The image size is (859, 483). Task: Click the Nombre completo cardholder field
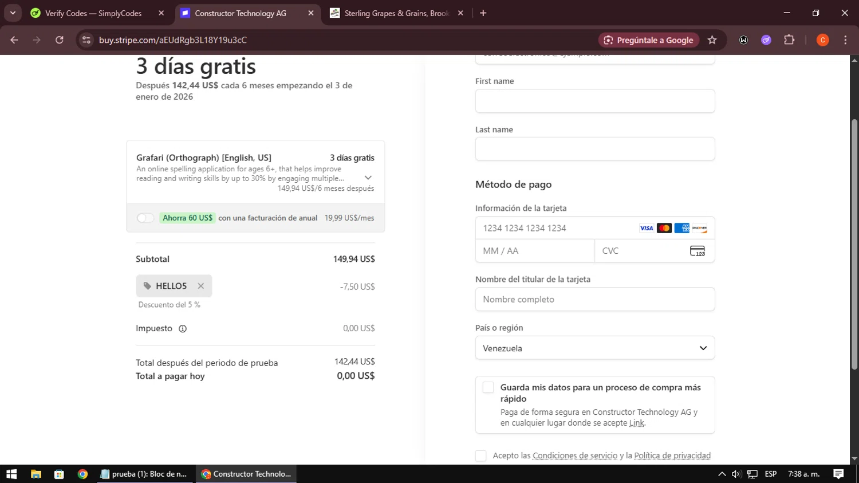[595, 299]
